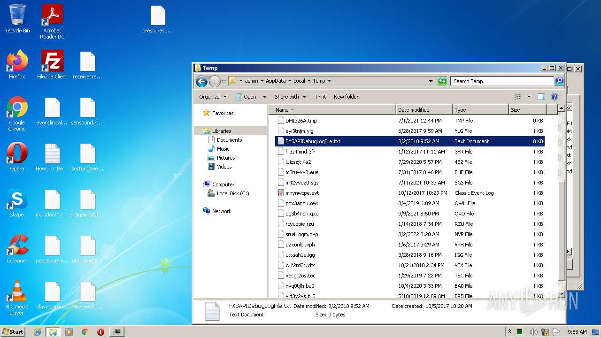Open the Share with dropdown
The height and width of the screenshot is (338, 601).
click(x=290, y=97)
